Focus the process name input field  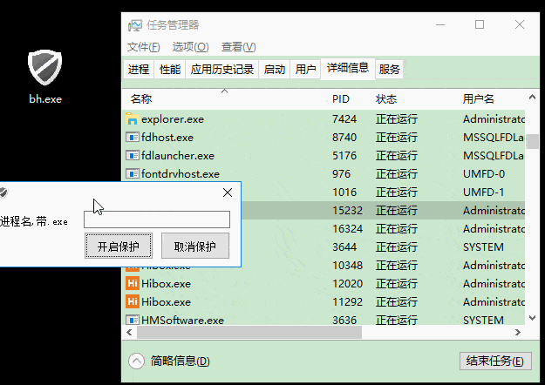click(x=157, y=220)
